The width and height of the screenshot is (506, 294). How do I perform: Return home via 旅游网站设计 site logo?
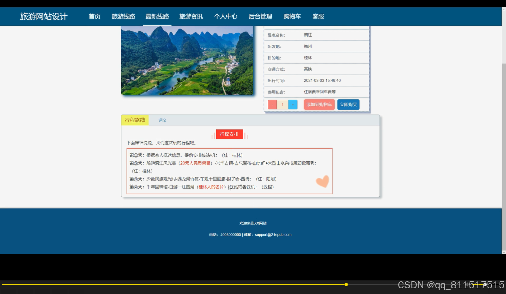pyautogui.click(x=44, y=16)
